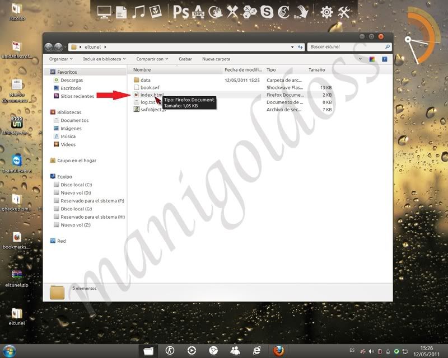
Task: Click the search magnifier icon in Explorer
Action: [x=388, y=46]
